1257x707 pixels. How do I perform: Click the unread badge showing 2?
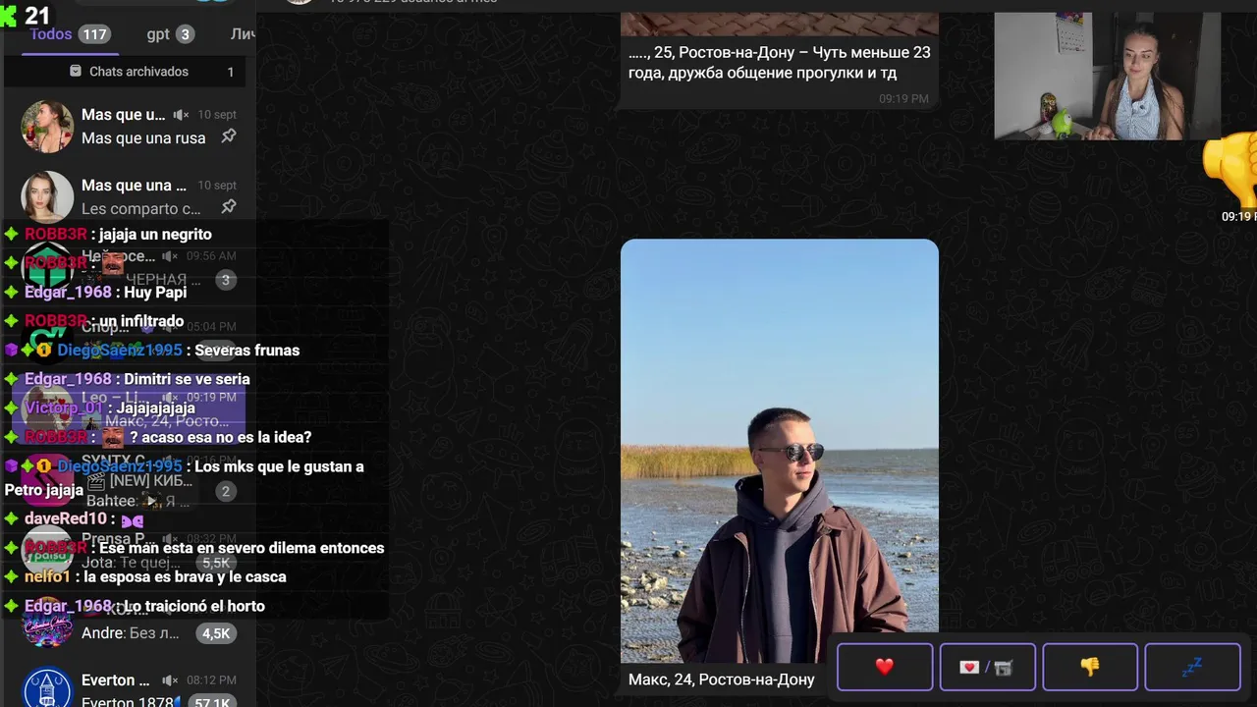point(225,492)
